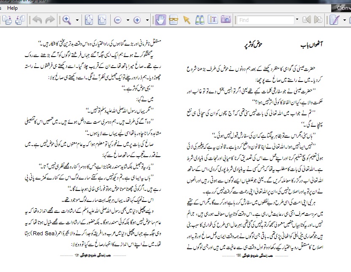
Task: Click the import pages icon with up arrow
Action: click(20, 20)
